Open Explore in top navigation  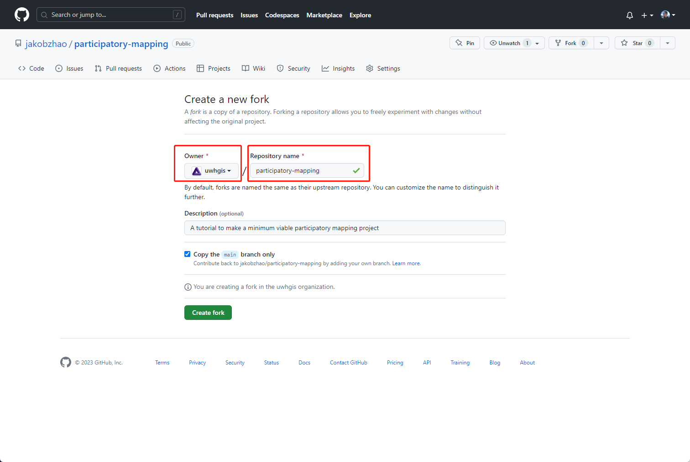(361, 15)
